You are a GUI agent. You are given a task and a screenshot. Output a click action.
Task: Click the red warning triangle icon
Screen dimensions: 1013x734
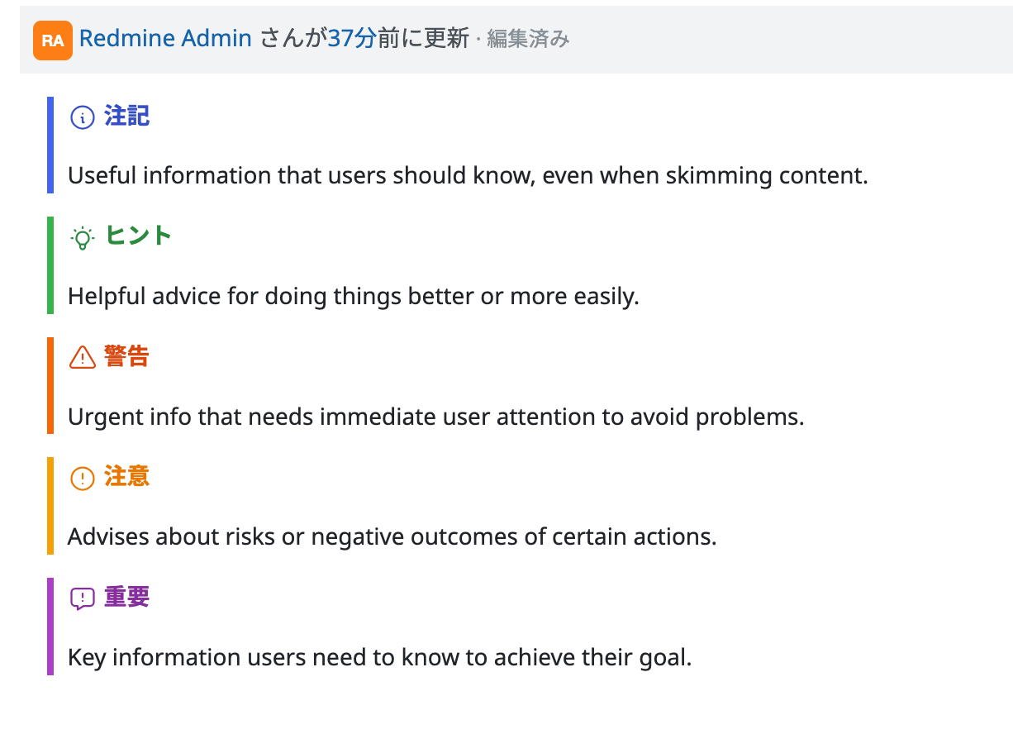[83, 357]
